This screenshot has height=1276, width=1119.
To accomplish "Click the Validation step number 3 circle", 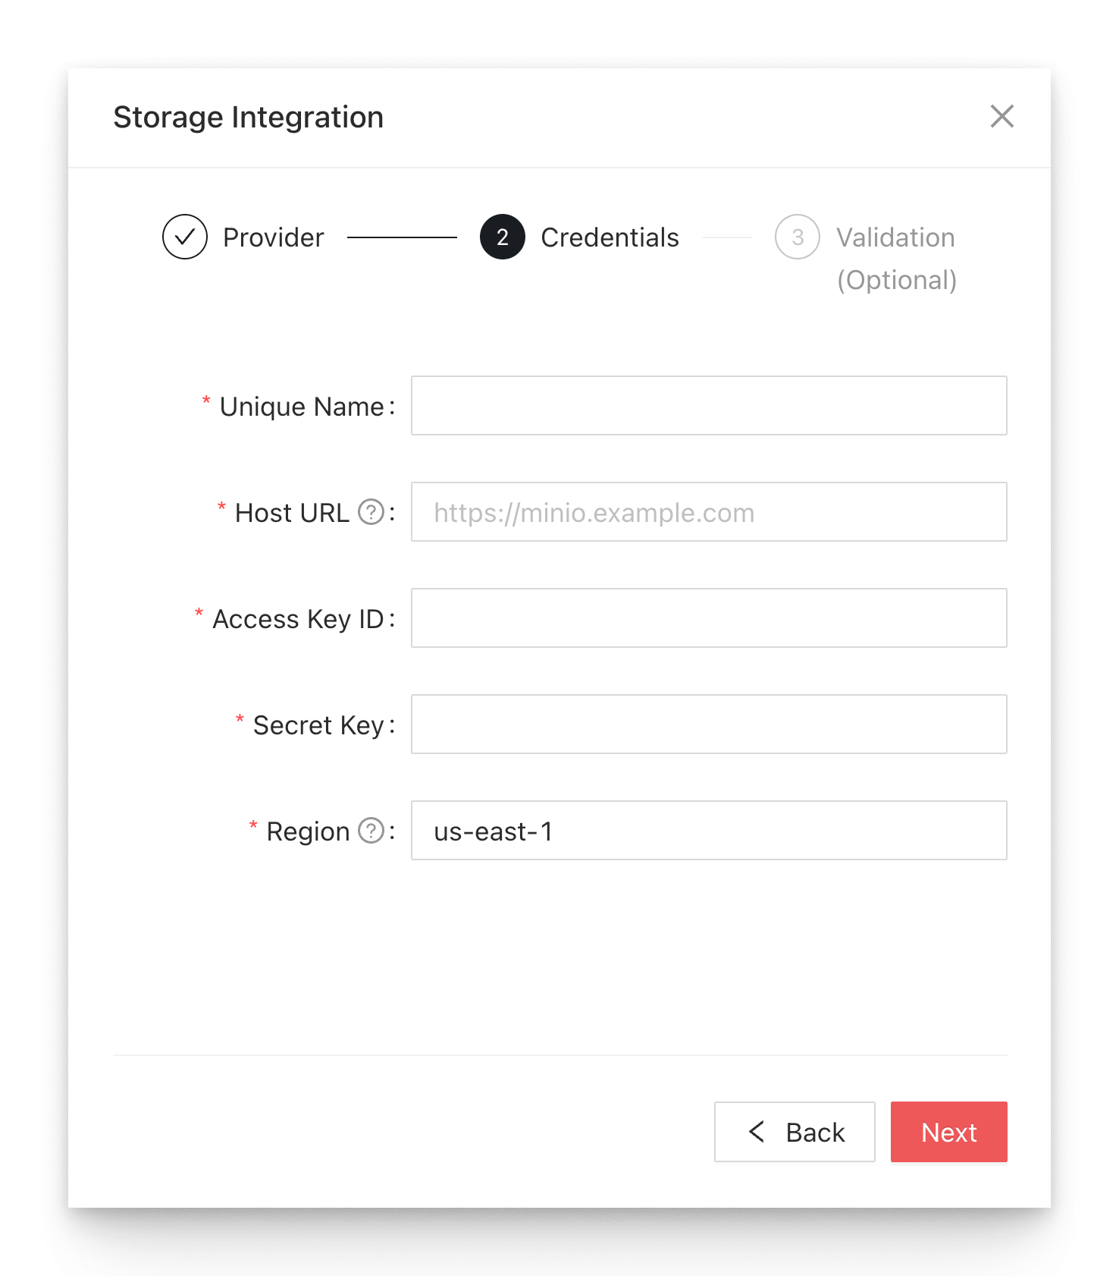I will [x=797, y=237].
